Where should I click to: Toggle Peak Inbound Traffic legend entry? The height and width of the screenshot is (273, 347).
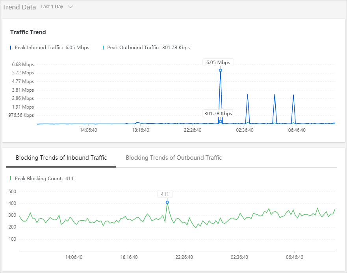(x=50, y=48)
